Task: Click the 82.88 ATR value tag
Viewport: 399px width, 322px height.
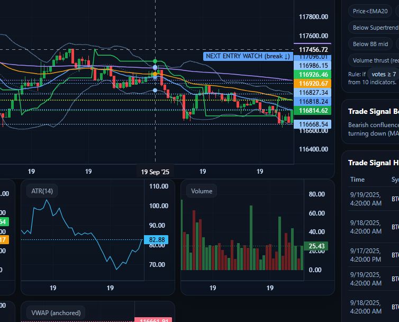Action: (157, 240)
